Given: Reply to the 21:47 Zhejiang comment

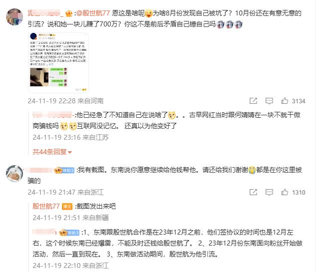Looking at the screenshot, I should [x=269, y=192].
